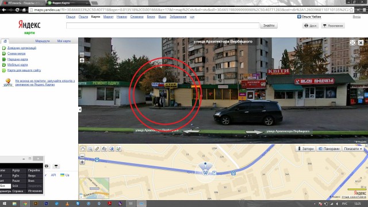The image size is (368, 207).
Task: Click the small link icon at sidebar bottom
Action: coord(56,166)
